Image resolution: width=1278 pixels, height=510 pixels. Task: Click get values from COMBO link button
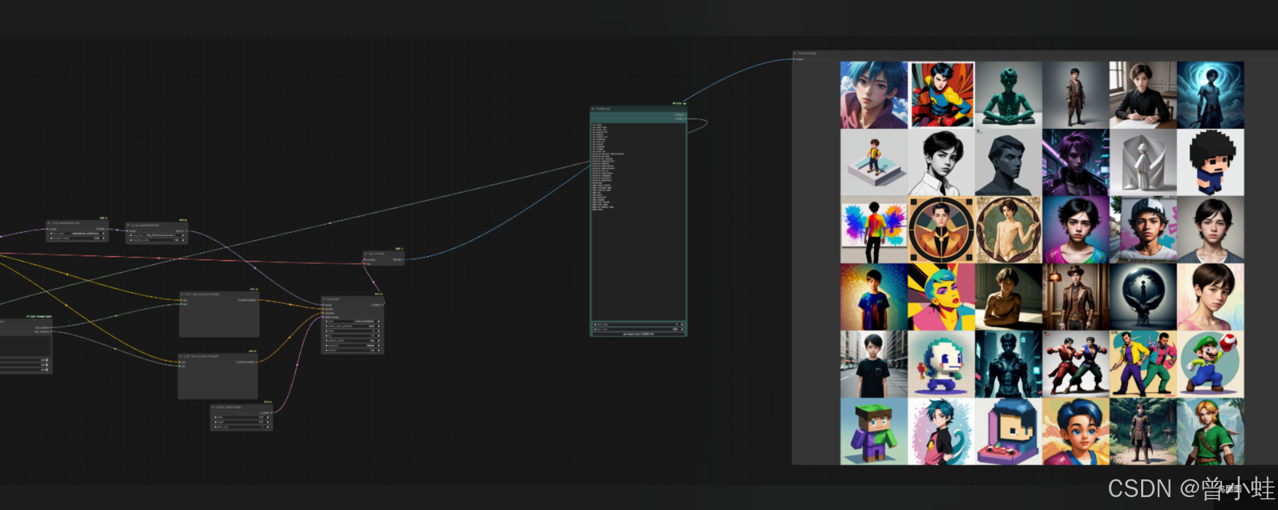[639, 334]
